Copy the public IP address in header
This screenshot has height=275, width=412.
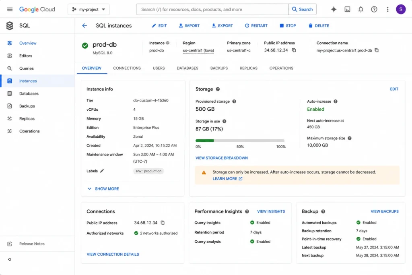point(294,50)
